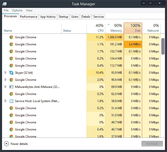Click Chrome icon in the 90.6 MB row
This screenshot has height=152, width=167.
click(x=11, y=80)
